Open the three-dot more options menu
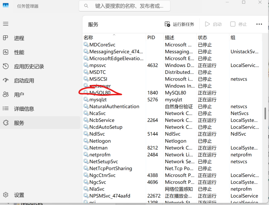 pyautogui.click(x=259, y=24)
